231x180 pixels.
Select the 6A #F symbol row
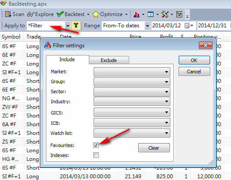point(9,124)
